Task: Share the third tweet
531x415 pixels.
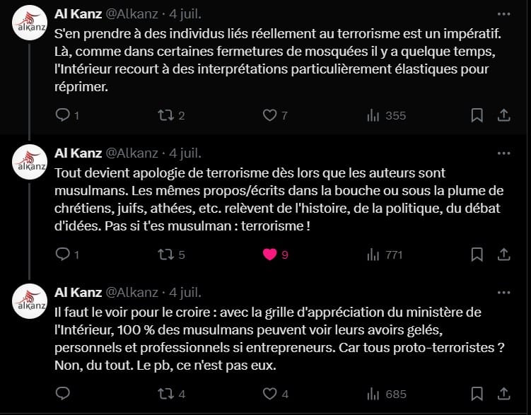Action: point(504,394)
